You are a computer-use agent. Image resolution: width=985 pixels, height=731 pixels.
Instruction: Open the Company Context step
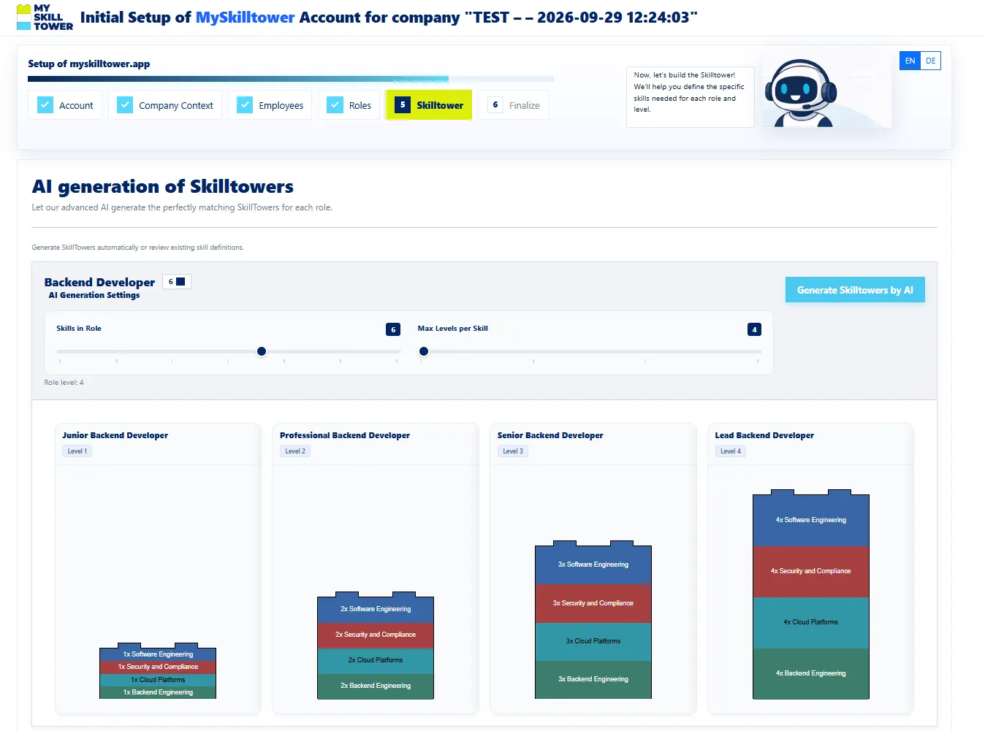(x=165, y=105)
